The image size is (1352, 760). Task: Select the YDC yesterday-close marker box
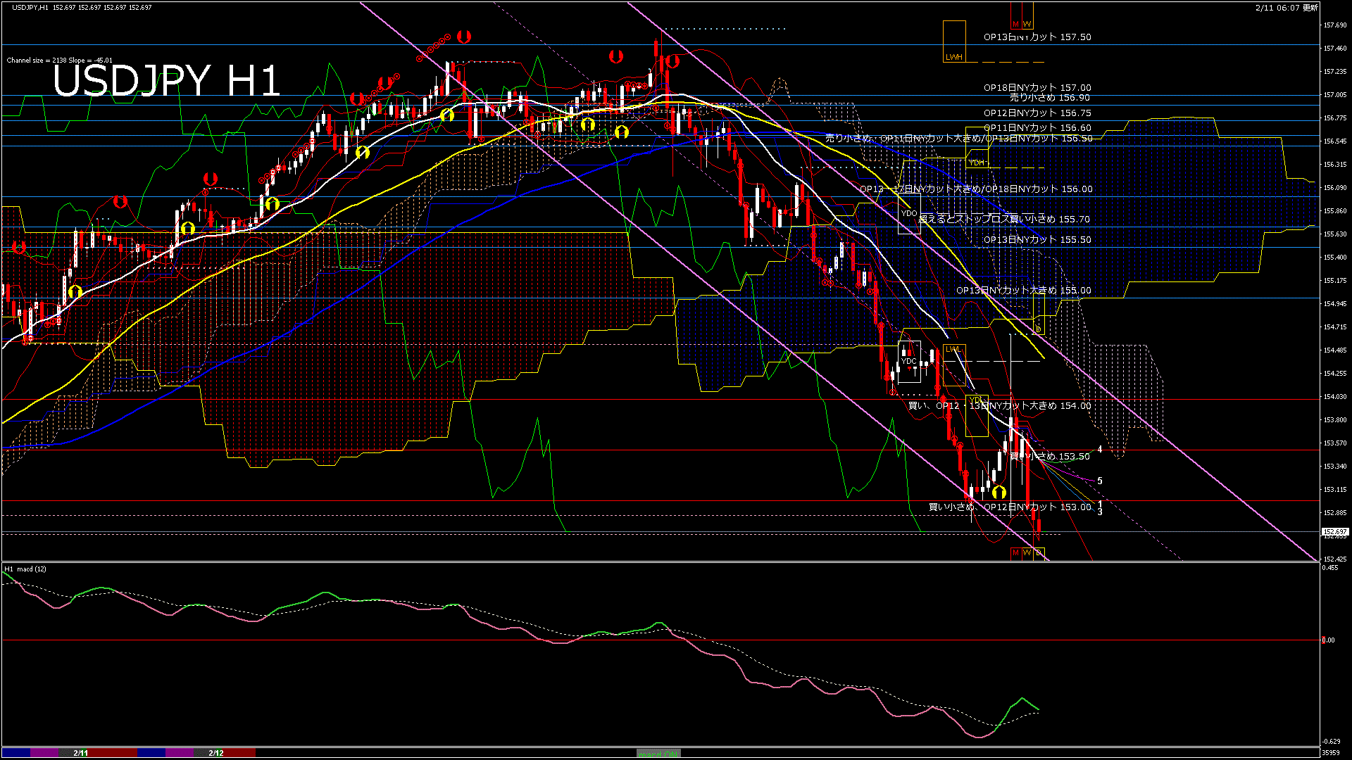tap(909, 361)
